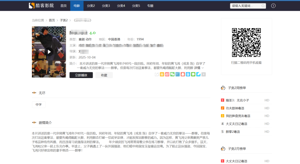
Task: Click flame icon beside 子类2月榜单
Action: 223,149
